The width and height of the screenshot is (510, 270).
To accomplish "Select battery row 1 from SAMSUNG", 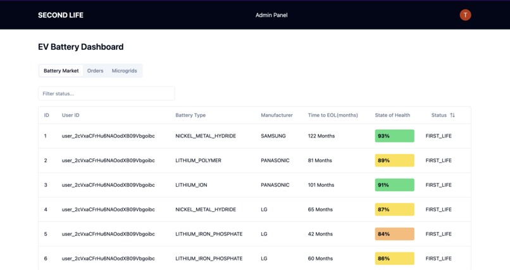I will coord(254,136).
